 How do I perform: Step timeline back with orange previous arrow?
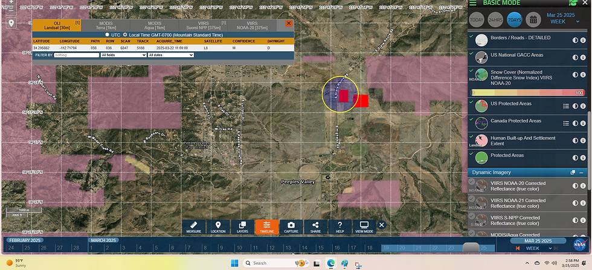[x=518, y=248]
